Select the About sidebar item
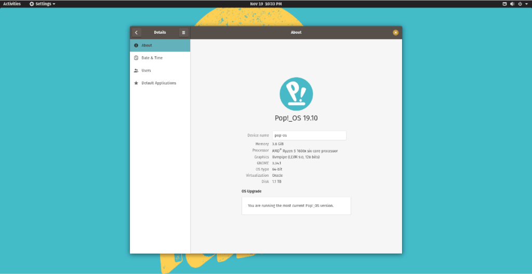The width and height of the screenshot is (532, 274). pyautogui.click(x=160, y=45)
